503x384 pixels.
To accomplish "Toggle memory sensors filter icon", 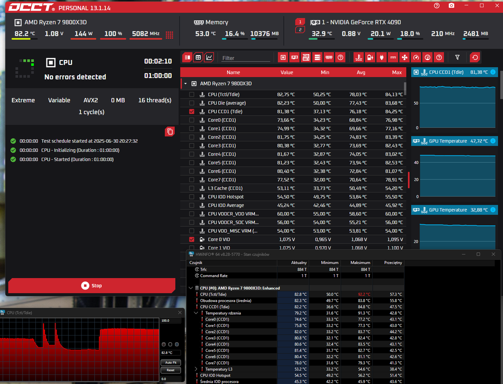I will [329, 58].
